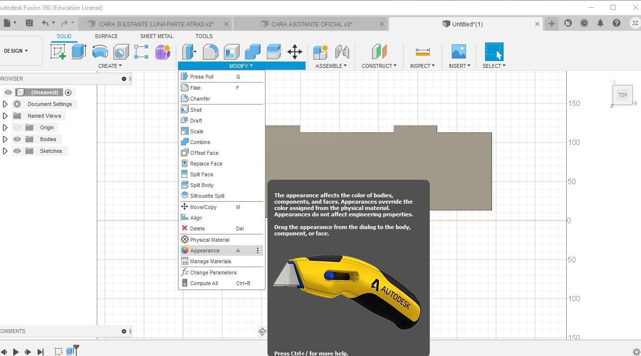Select the Hole tool icon
The height and width of the screenshot is (356, 641).
tap(121, 51)
